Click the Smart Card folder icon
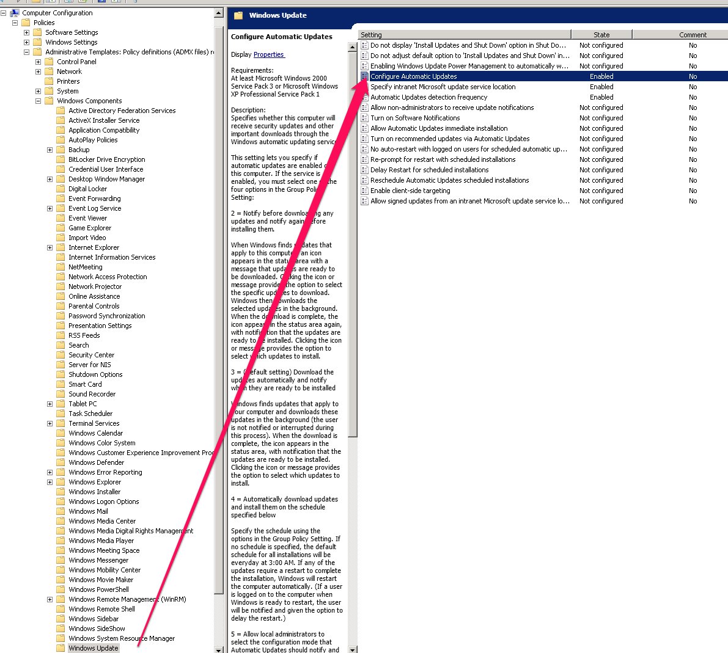Image resolution: width=728 pixels, height=653 pixels. click(x=61, y=384)
